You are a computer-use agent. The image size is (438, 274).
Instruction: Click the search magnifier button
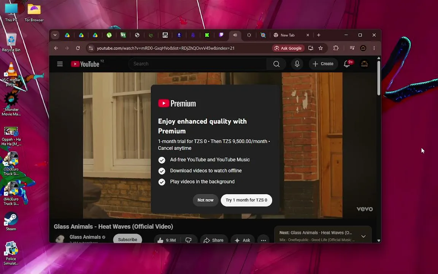(x=276, y=64)
